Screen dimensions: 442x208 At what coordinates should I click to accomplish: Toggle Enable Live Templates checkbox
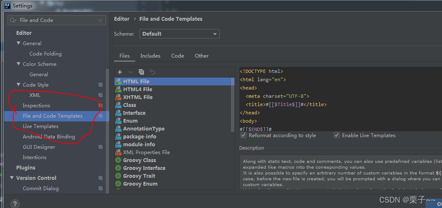[x=337, y=135]
